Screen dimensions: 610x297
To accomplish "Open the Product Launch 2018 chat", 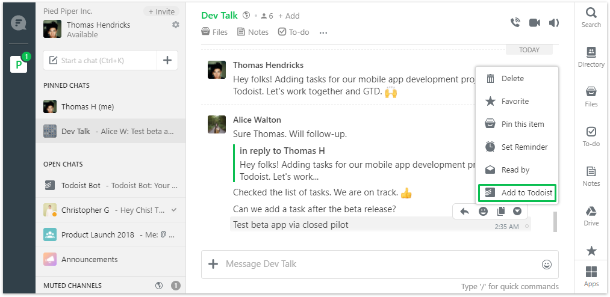I will [110, 235].
